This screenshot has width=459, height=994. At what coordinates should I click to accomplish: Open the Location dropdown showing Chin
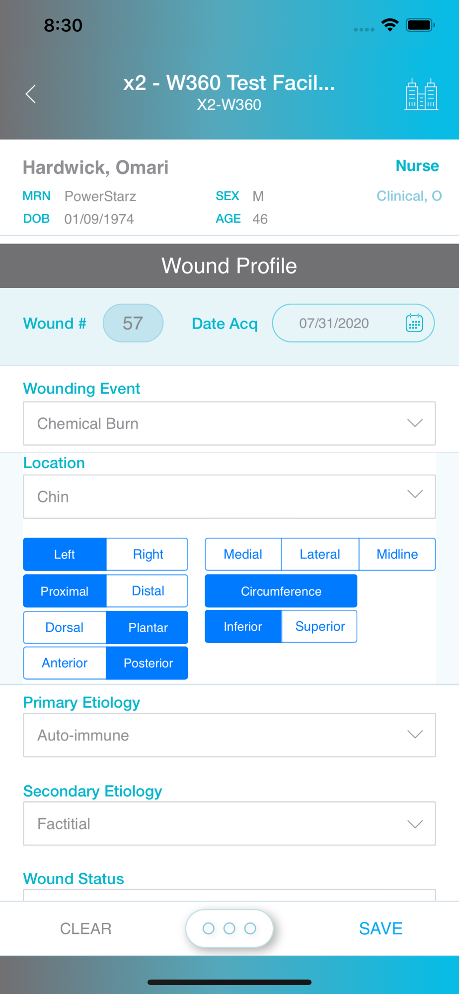(x=229, y=497)
